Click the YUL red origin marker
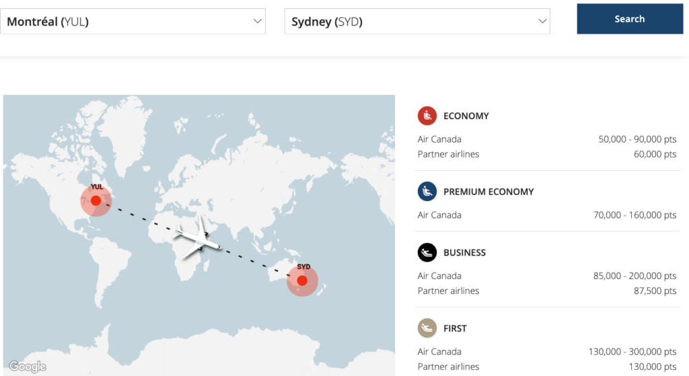689x376 pixels. (x=96, y=200)
